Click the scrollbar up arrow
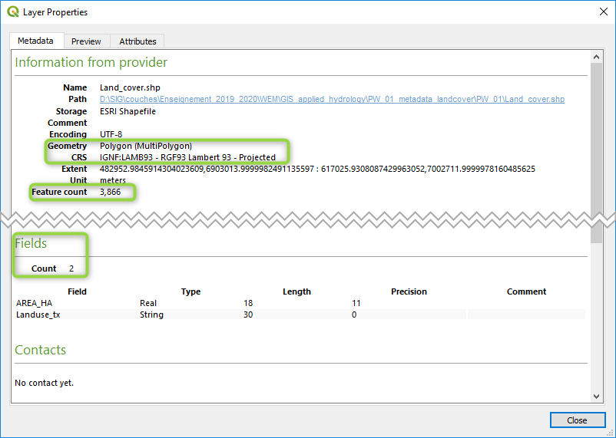 (x=596, y=58)
